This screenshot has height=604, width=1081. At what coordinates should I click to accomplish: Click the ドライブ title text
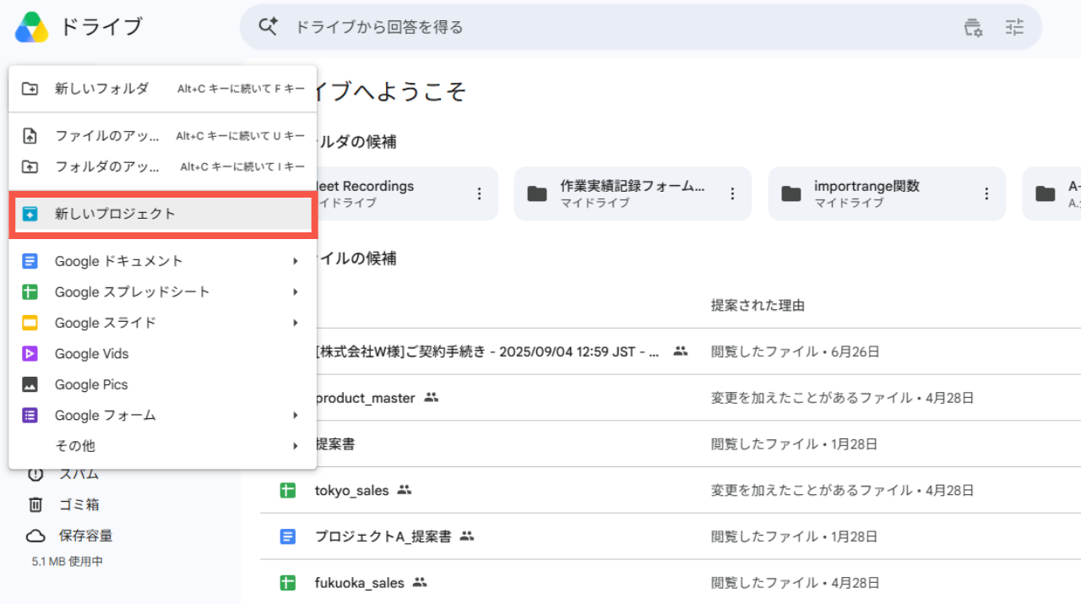coord(100,27)
